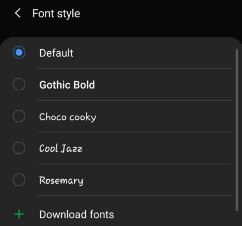
Task: Click the word cooky in Choco cooky
Action: (83, 117)
